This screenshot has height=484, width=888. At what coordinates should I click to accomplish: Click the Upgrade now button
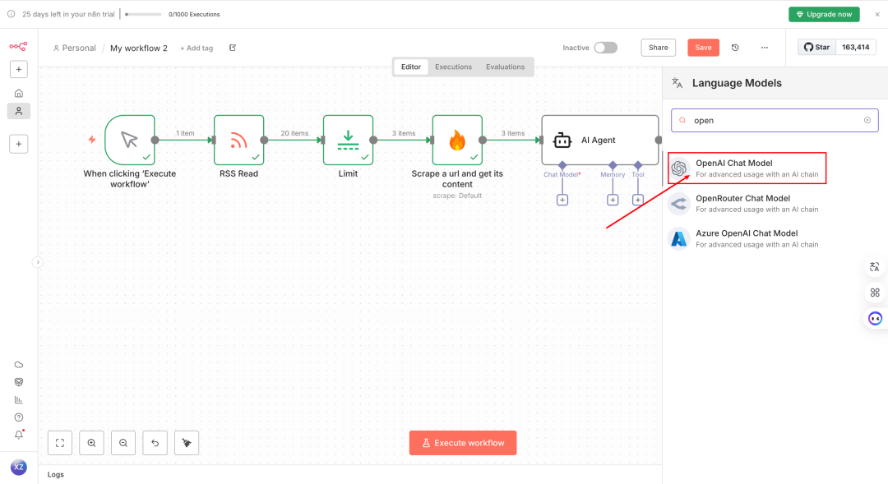pyautogui.click(x=824, y=14)
